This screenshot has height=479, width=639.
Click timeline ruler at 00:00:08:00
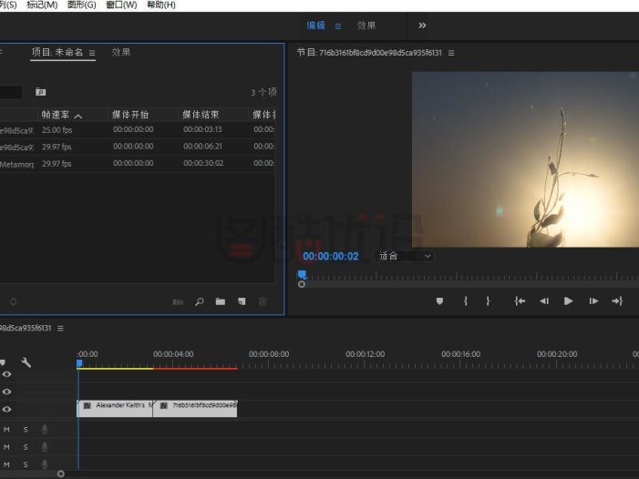tap(269, 354)
